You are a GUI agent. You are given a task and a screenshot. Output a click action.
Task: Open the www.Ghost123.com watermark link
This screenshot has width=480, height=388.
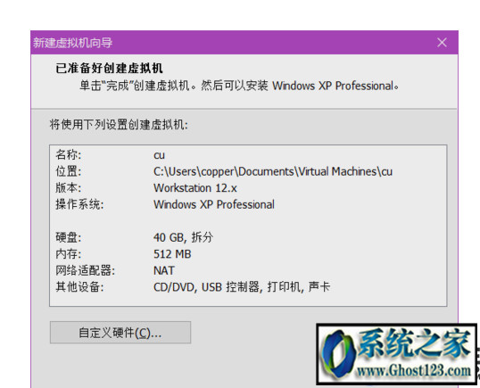coord(414,370)
